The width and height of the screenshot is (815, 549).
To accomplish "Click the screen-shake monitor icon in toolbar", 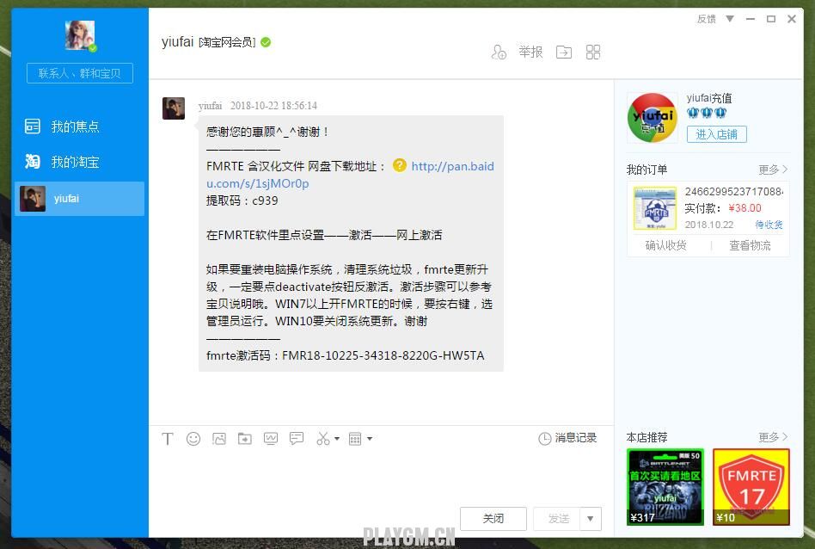I will click(271, 439).
